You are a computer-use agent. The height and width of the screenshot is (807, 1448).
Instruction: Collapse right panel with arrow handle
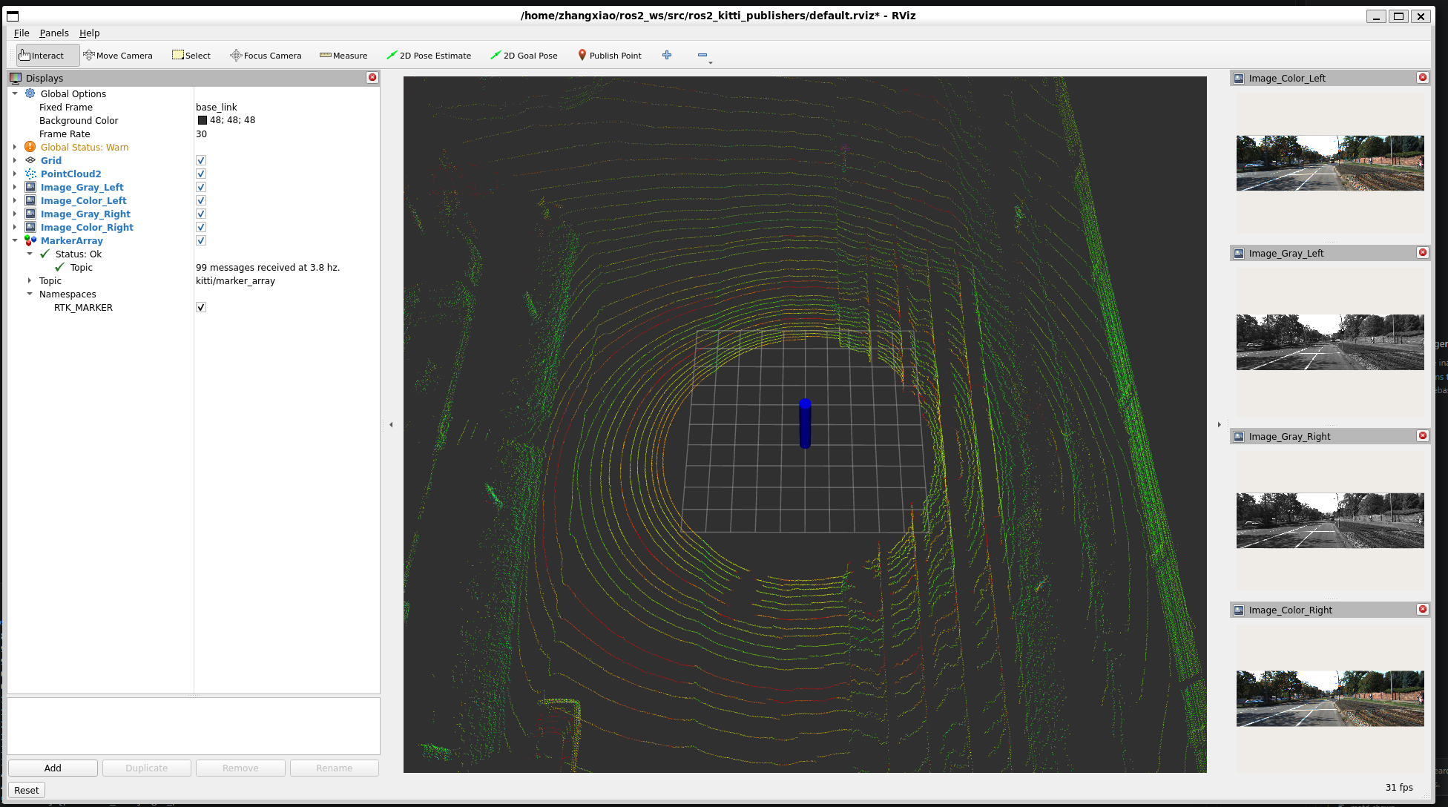pyautogui.click(x=1219, y=424)
